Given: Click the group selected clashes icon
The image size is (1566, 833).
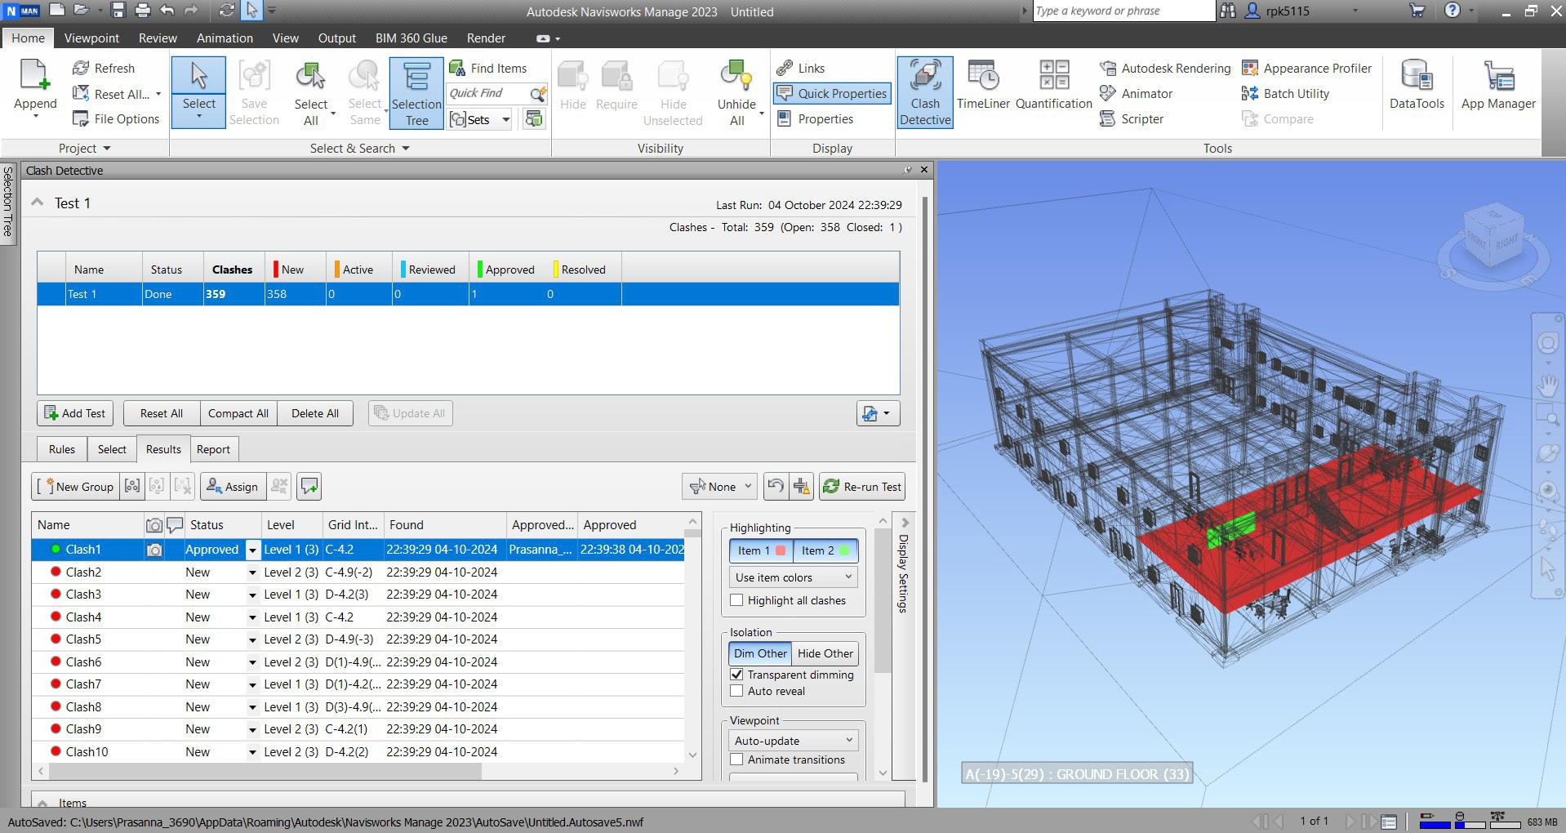Looking at the screenshot, I should click(131, 487).
